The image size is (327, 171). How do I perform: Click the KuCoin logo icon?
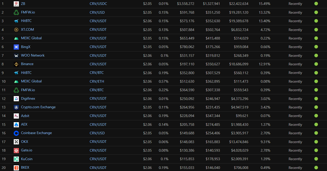pyautogui.click(x=16, y=159)
